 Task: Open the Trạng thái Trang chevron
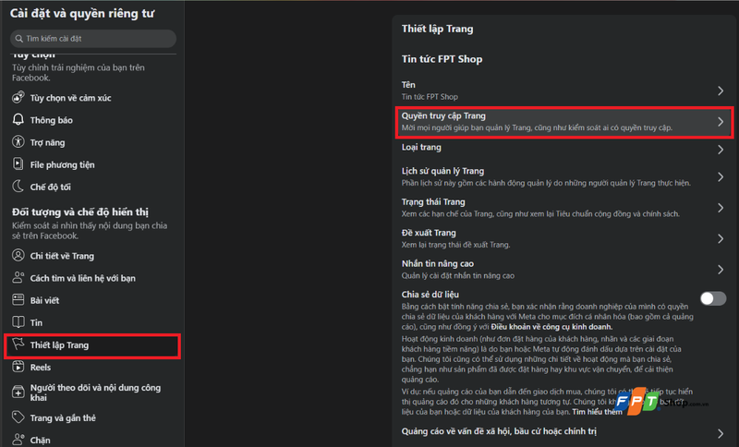pos(721,208)
